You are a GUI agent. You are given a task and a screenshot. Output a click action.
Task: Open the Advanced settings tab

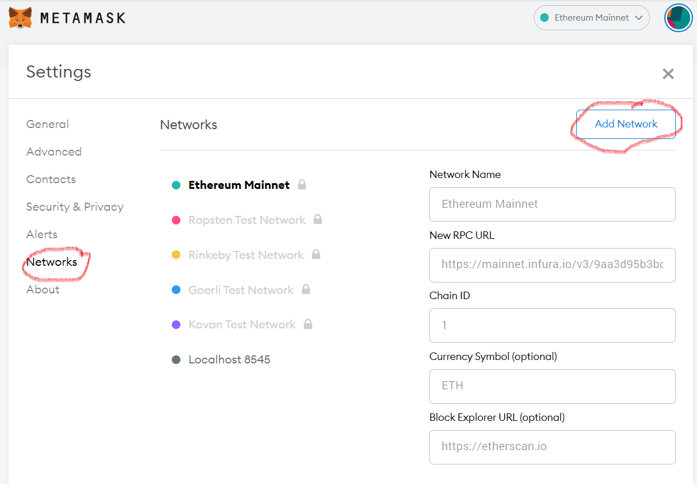(54, 152)
